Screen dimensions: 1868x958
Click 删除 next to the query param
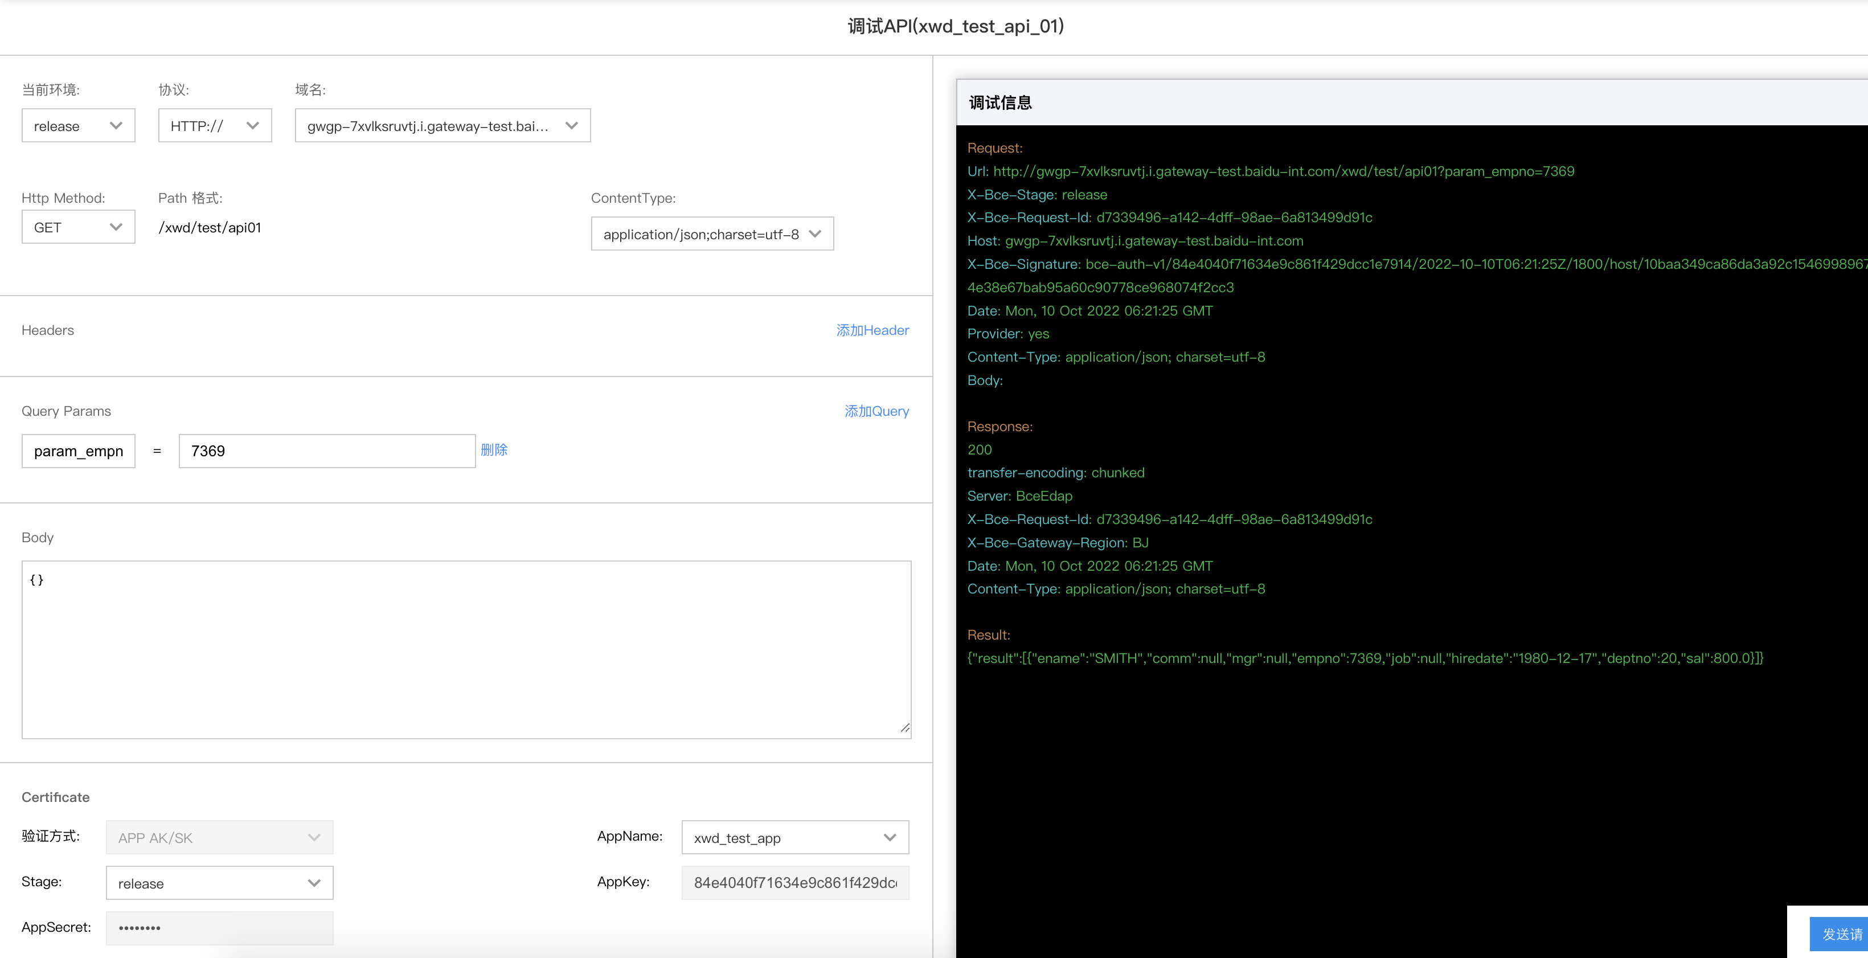coord(494,449)
